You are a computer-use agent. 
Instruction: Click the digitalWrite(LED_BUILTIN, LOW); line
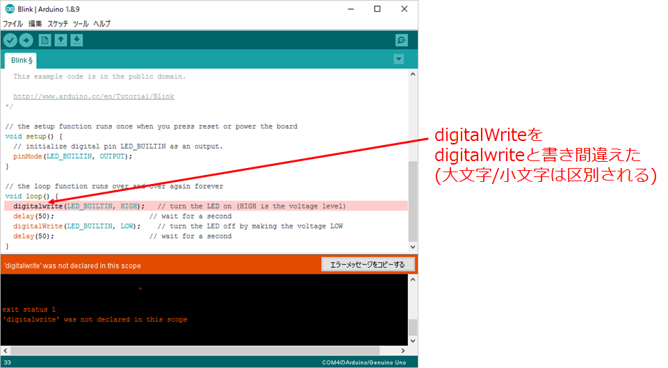pyautogui.click(x=76, y=226)
